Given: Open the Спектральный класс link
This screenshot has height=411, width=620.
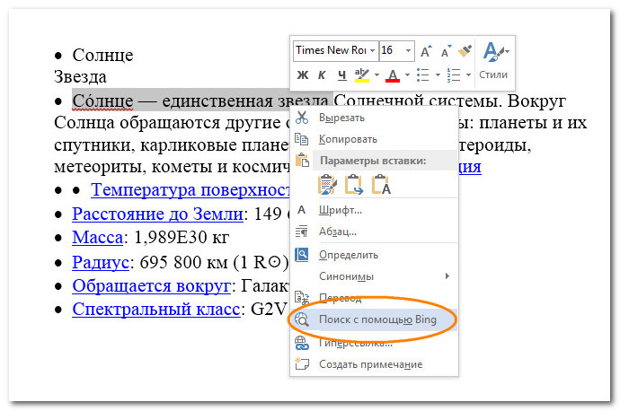Looking at the screenshot, I should (x=155, y=309).
